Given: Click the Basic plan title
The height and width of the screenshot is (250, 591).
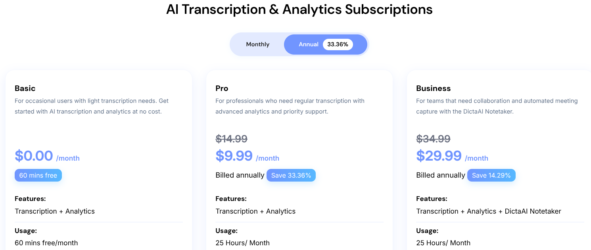Looking at the screenshot, I should (x=25, y=88).
